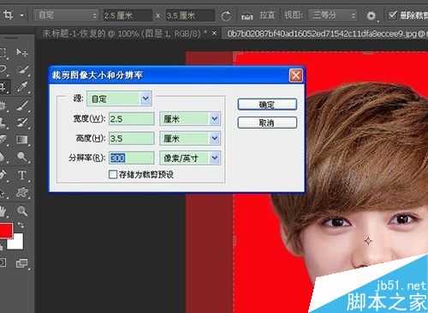Select the highlighted Crop tool in toolbox
Screen dimensions: 428x313
[x=3, y=87]
